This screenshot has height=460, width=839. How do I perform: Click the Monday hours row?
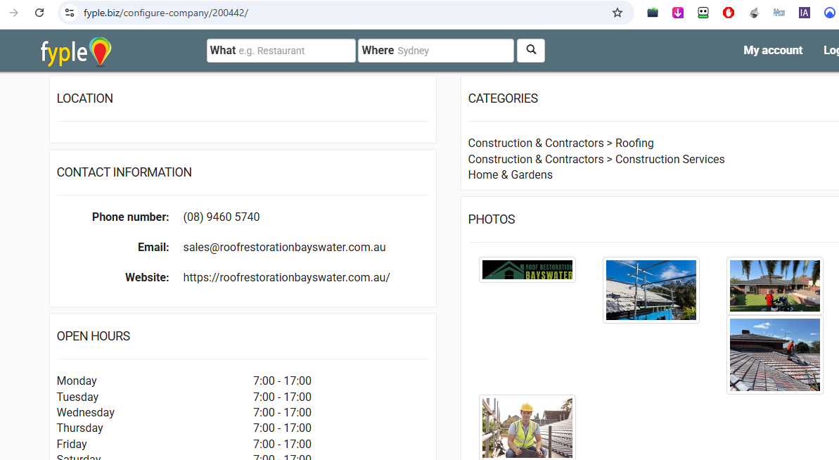[x=184, y=381]
